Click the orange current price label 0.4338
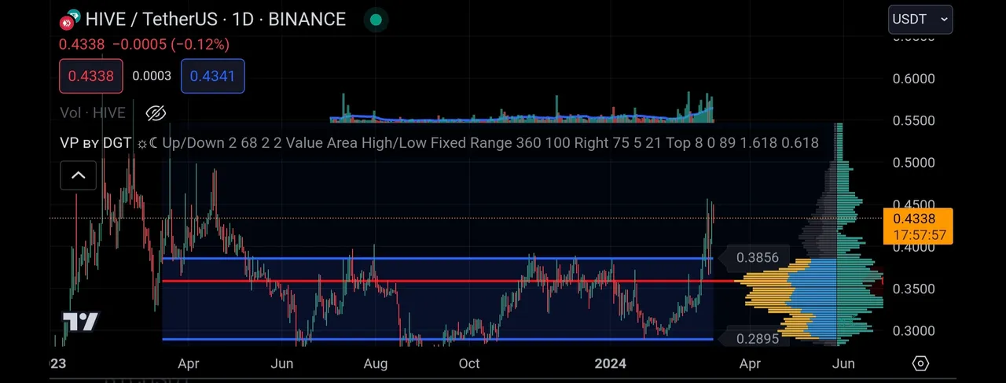The width and height of the screenshot is (1006, 383). click(918, 226)
